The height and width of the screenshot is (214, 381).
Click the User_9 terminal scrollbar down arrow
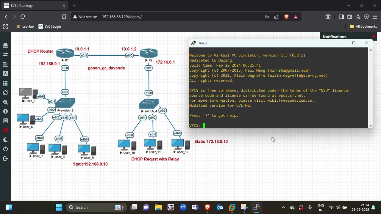371,126
